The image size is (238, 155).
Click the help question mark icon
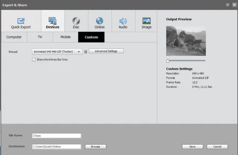coord(227,5)
